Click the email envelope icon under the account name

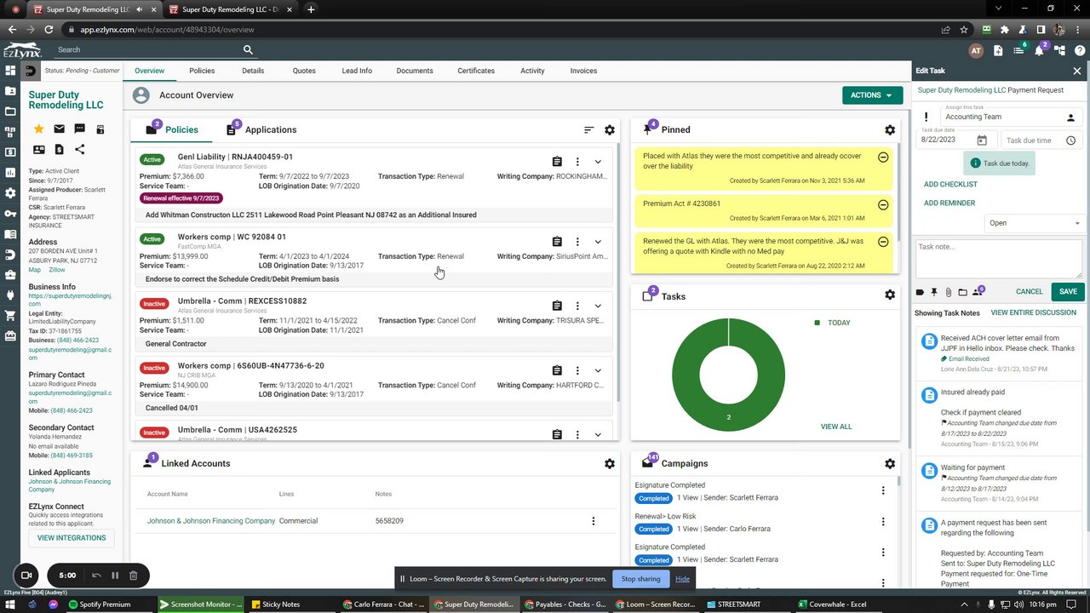tap(59, 129)
